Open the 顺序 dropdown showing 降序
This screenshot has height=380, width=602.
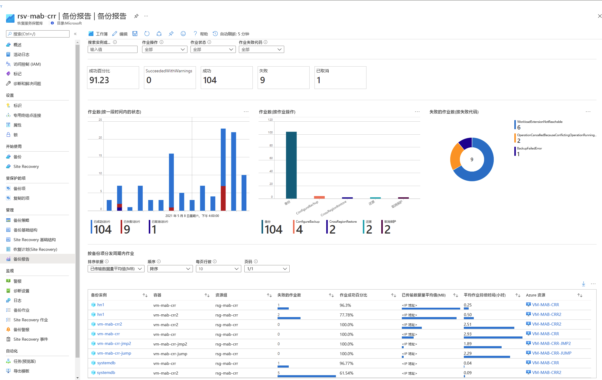pos(170,269)
